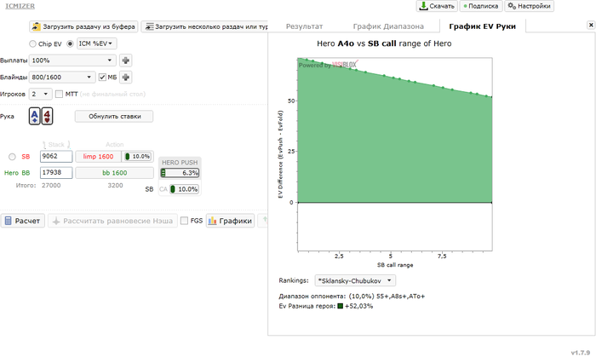Click the Диапазон оппонента range text
Image resolution: width=596 pixels, height=363 pixels.
[352, 296]
